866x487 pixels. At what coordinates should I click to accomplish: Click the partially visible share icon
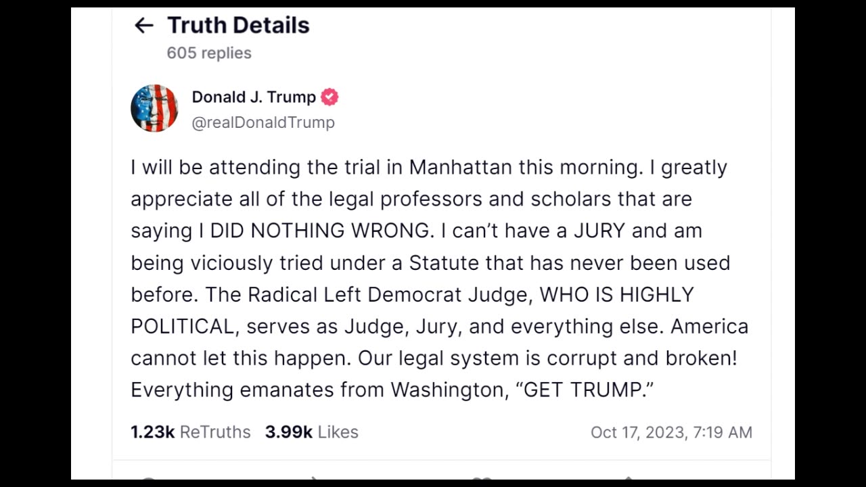(x=628, y=477)
